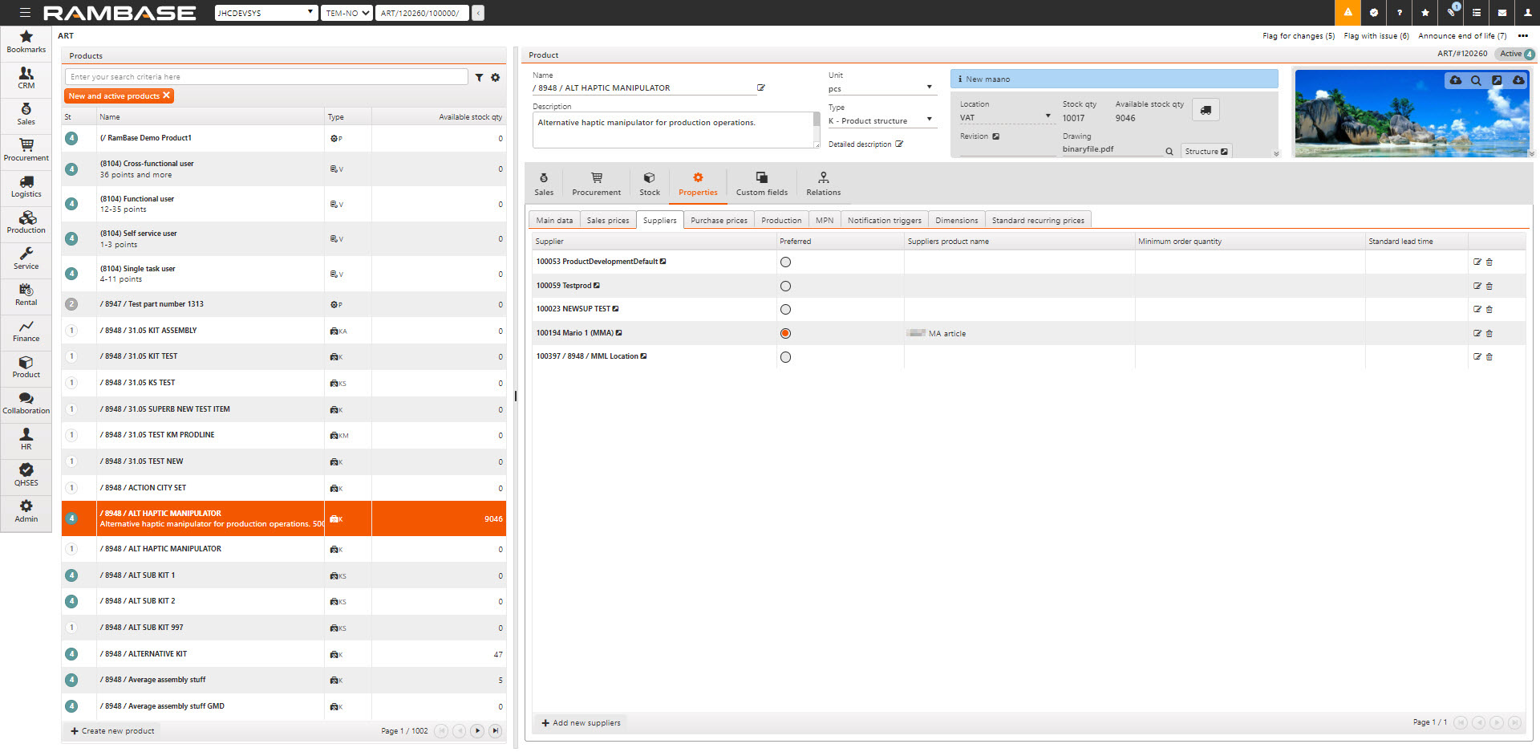Click the warning alert icon in top bar
The width and height of the screenshot is (1540, 752).
pos(1347,13)
